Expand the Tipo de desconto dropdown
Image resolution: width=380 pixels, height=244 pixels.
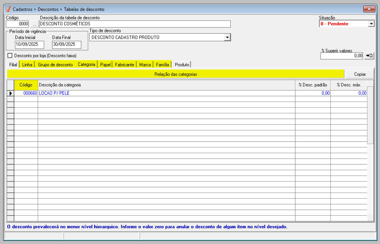(x=227, y=37)
